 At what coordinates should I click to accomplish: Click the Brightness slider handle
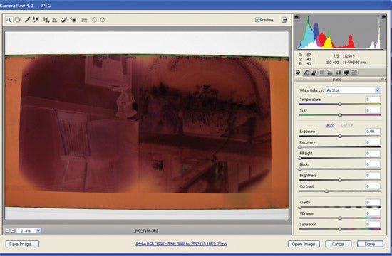pos(340,180)
